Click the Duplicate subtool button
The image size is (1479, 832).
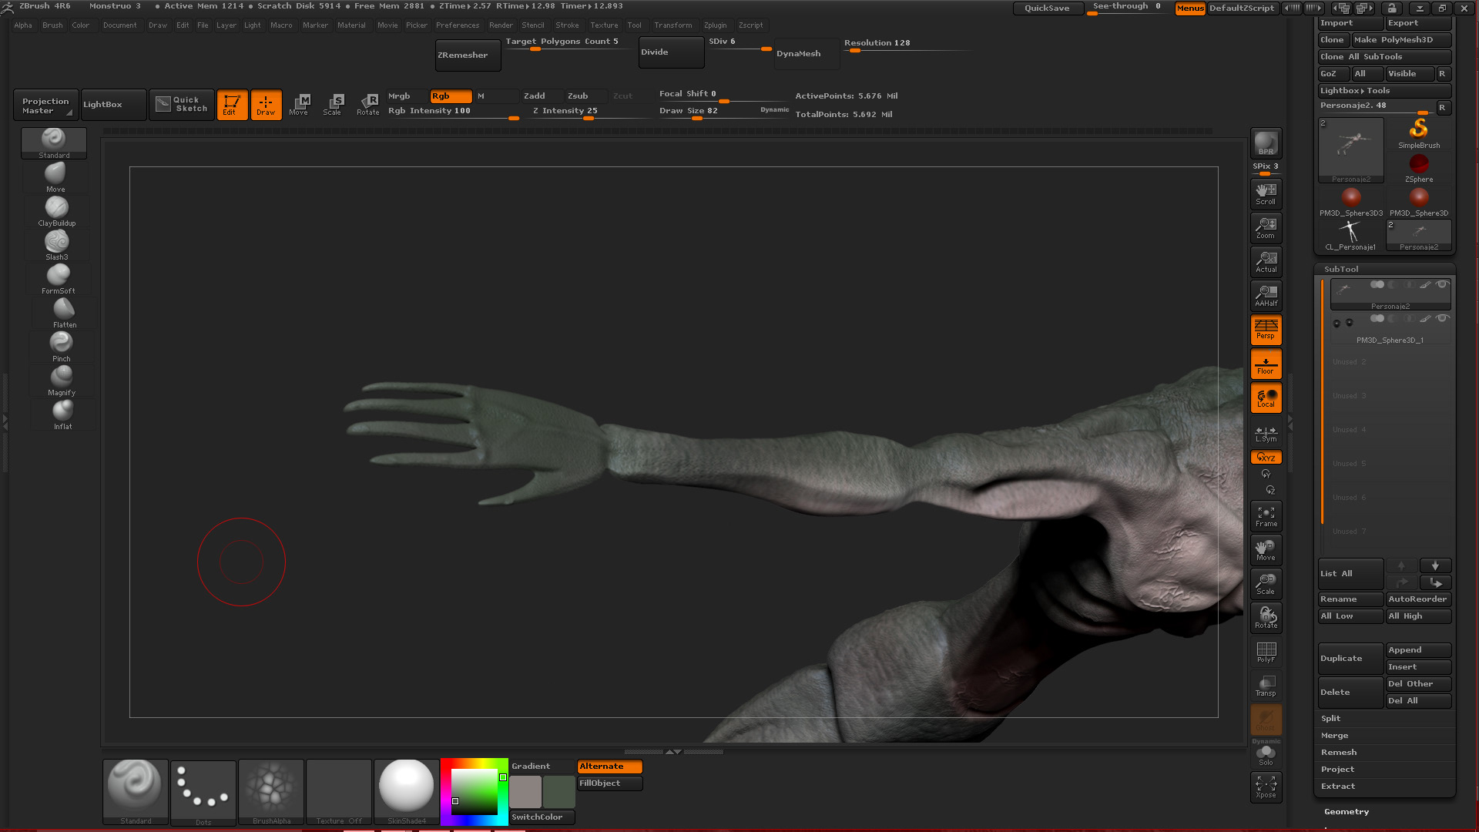click(1349, 658)
